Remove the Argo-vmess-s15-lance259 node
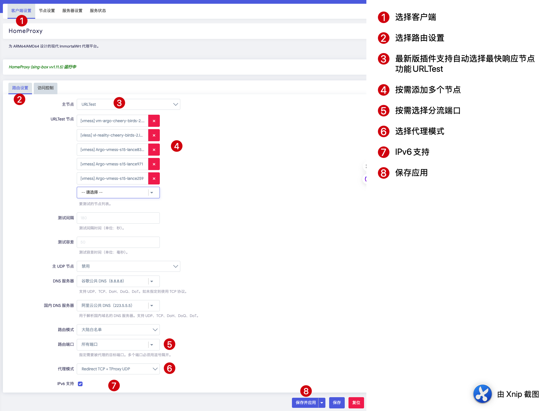This screenshot has height=411, width=551. (154, 178)
